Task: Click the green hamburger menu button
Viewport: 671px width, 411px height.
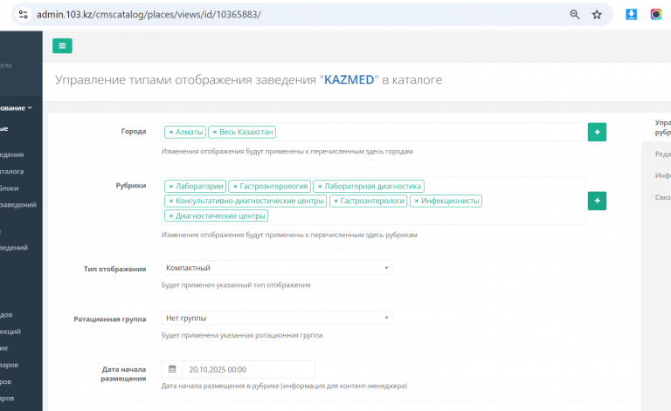Action: pyautogui.click(x=62, y=46)
